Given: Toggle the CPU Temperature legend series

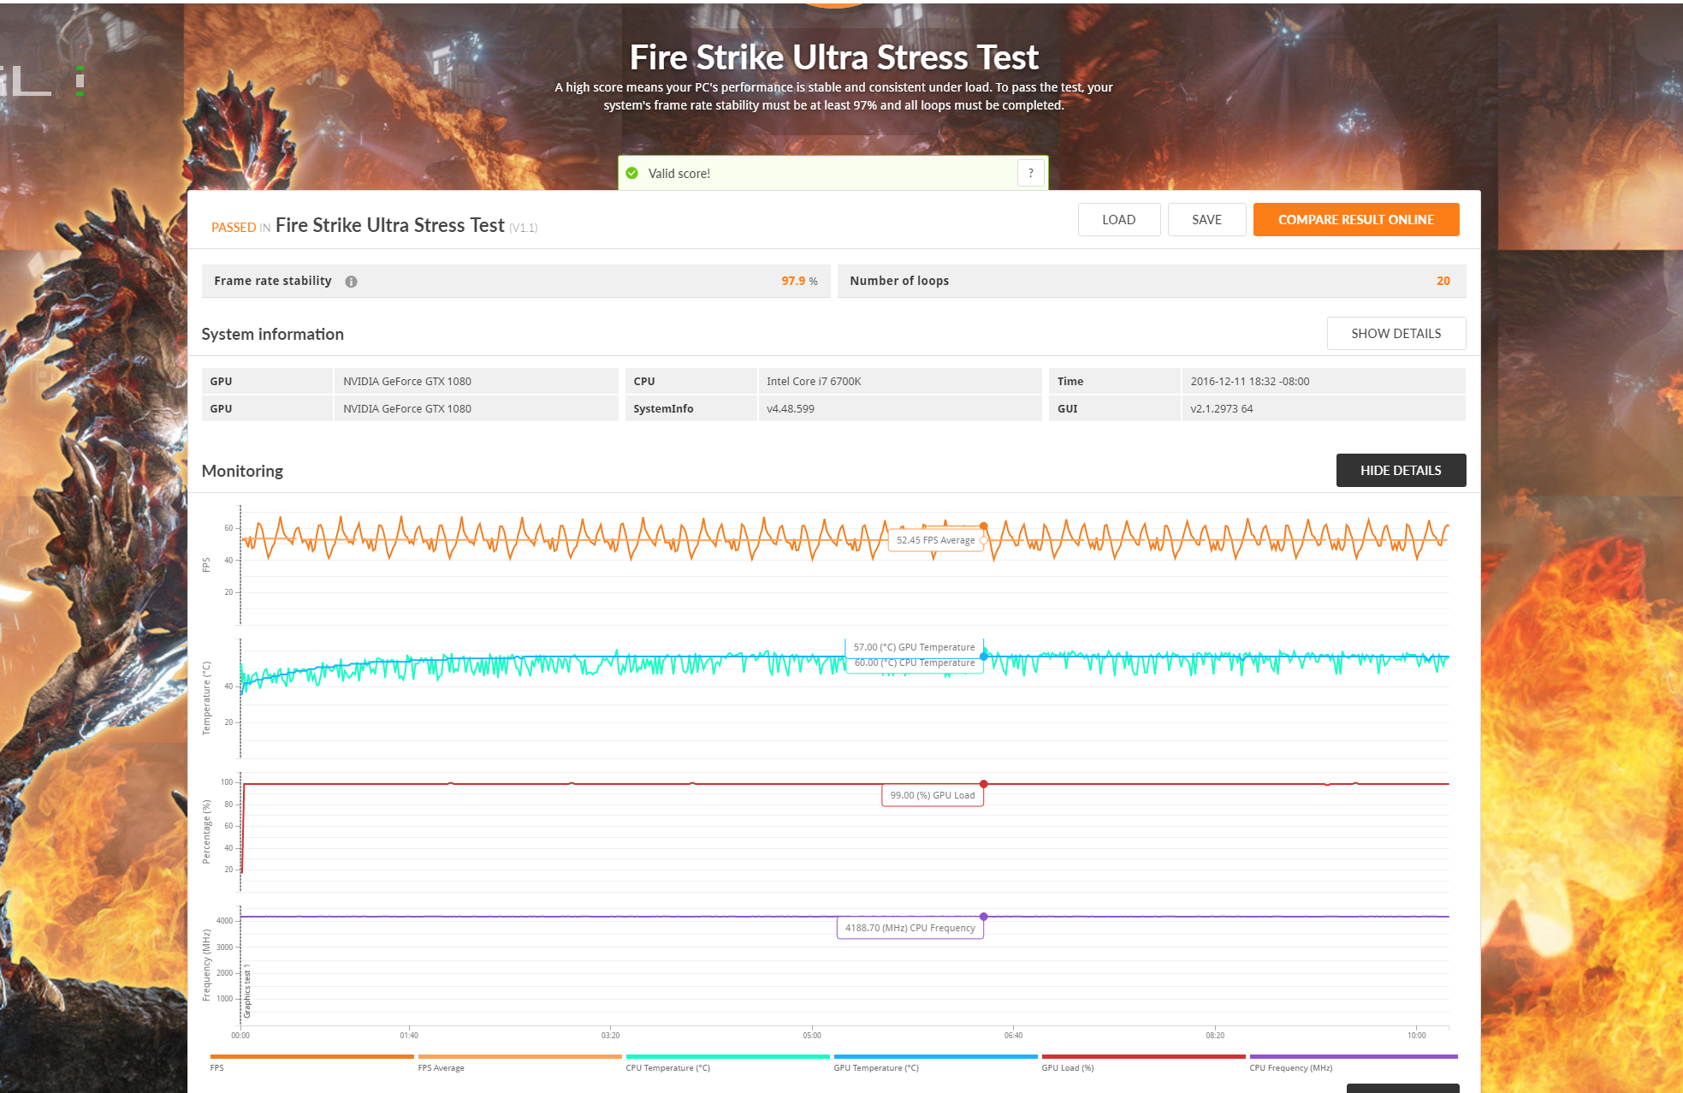Looking at the screenshot, I should (727, 1062).
